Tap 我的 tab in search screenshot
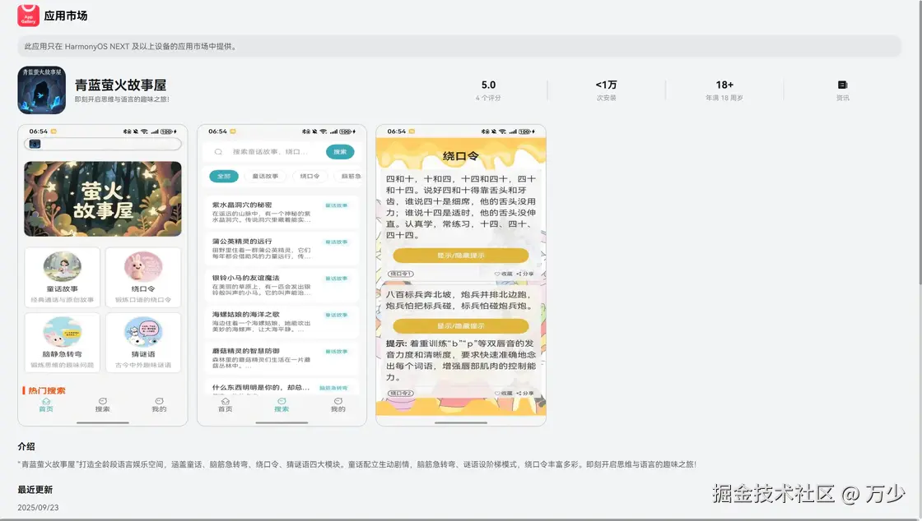 click(338, 405)
